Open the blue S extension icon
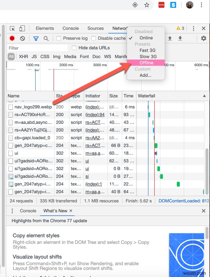This screenshot has width=210, height=277. 173,5
